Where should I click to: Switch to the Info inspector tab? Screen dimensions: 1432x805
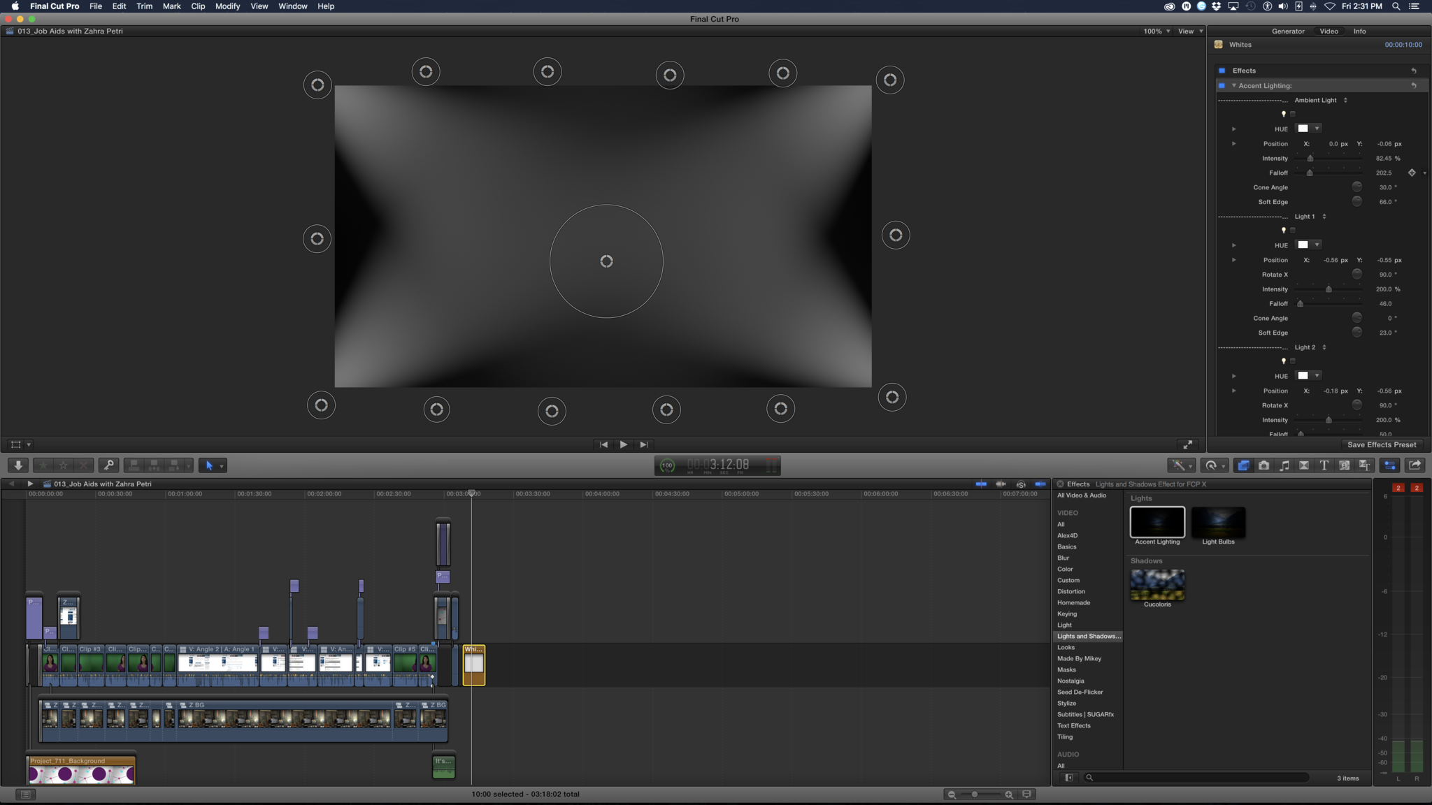coord(1359,31)
